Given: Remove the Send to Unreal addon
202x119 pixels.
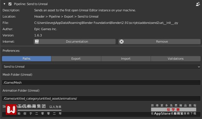Looking at the screenshot, I should pyautogui.click(x=159, y=42).
